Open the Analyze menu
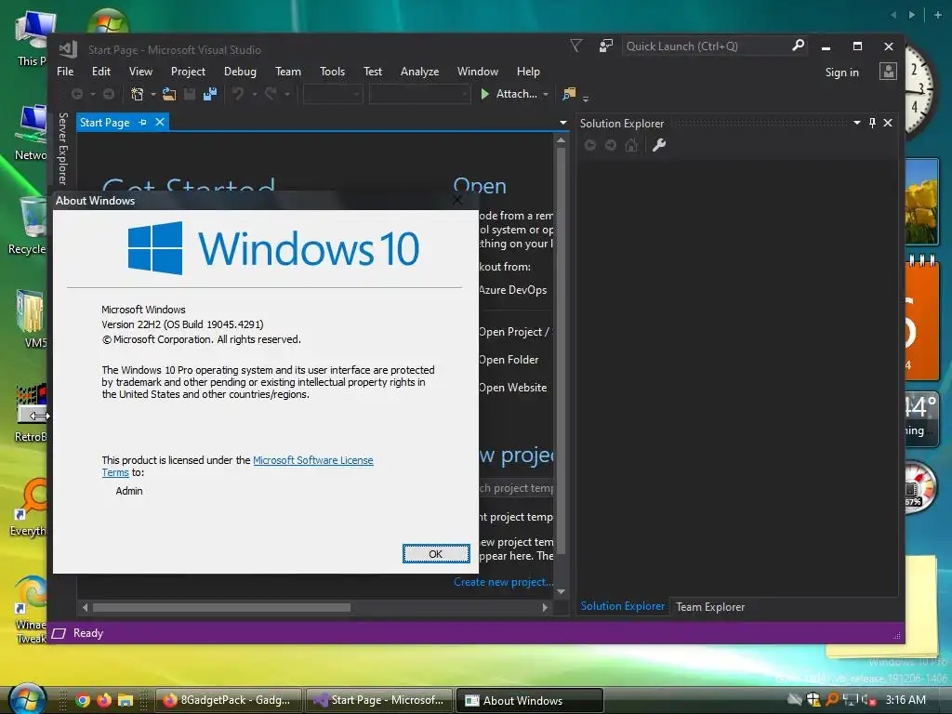 [419, 71]
